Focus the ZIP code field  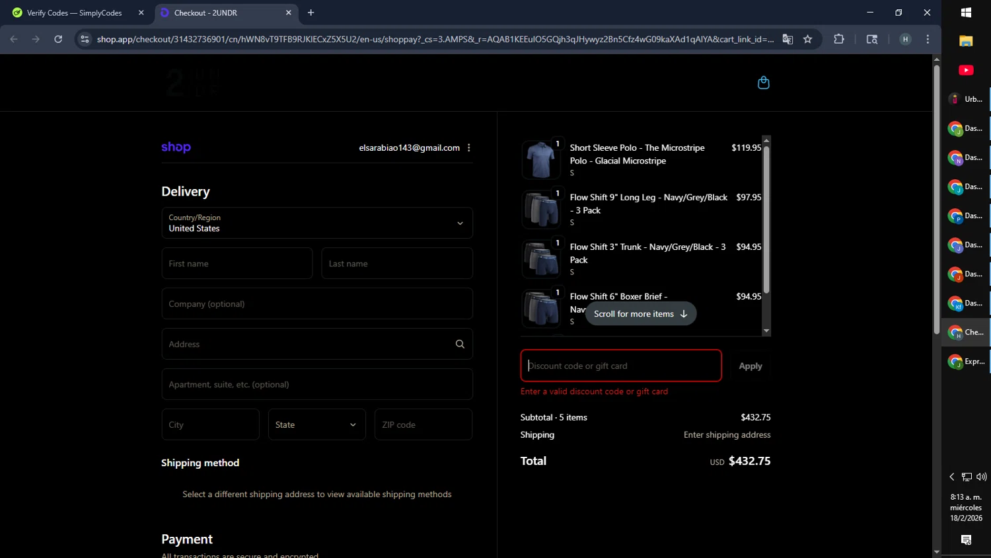pyautogui.click(x=423, y=424)
